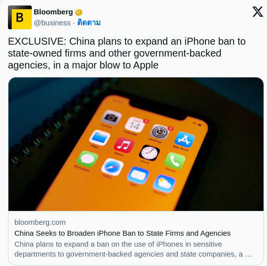Click the App Store icon in photo
This screenshot has height=266, width=267.
[185, 139]
